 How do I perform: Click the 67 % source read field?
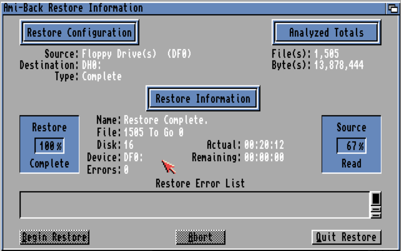351,146
